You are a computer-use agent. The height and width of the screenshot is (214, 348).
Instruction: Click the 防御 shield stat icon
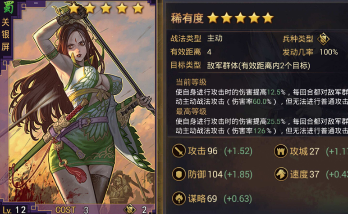179,174
